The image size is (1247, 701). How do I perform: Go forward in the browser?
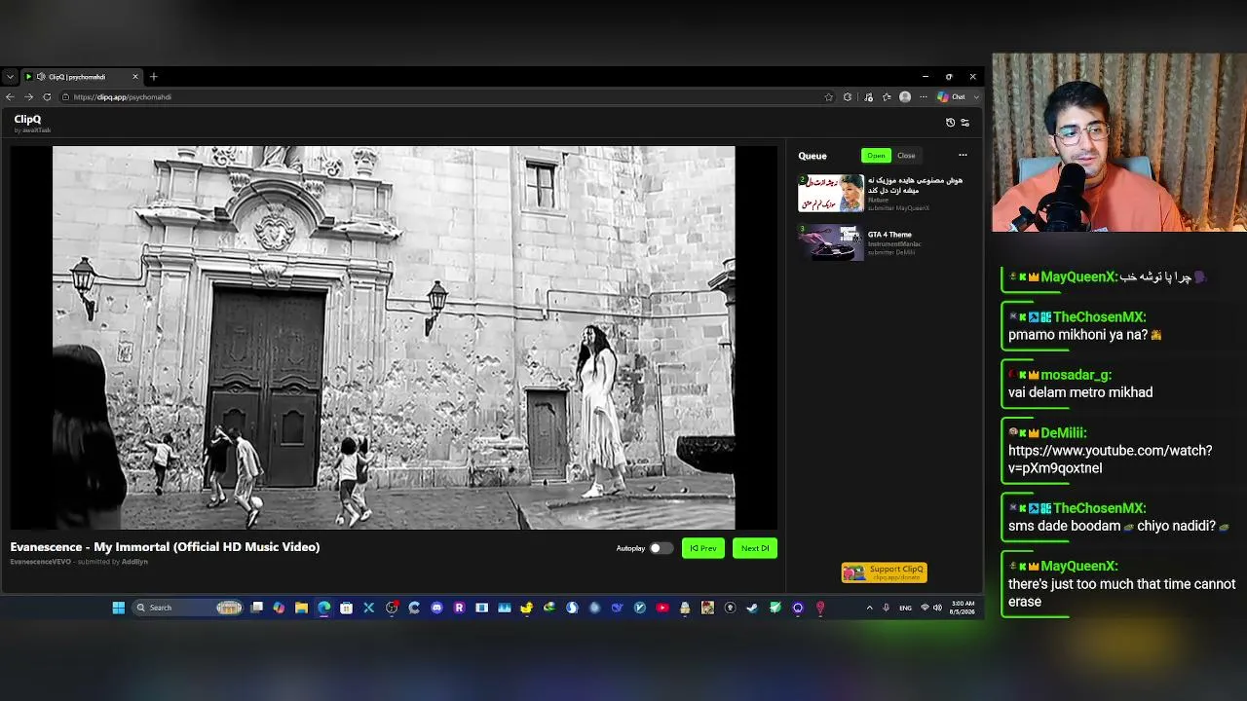(28, 97)
